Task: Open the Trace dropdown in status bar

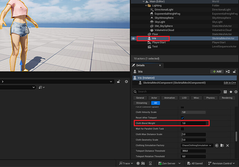Action: (126, 163)
